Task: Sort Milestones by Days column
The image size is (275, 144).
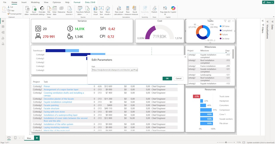Action: tap(227, 51)
